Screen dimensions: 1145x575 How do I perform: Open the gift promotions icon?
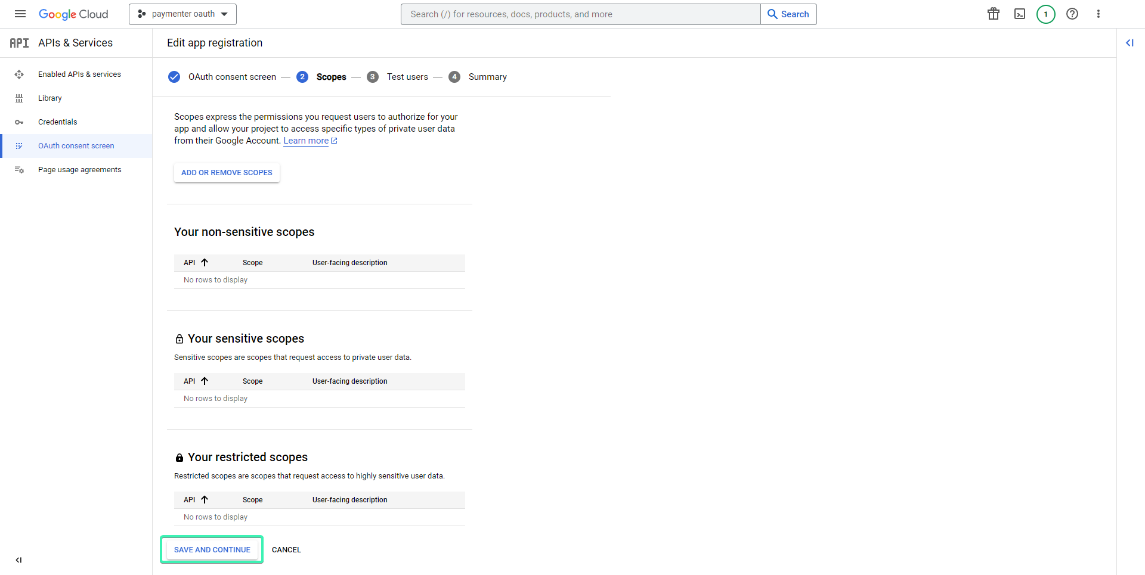pos(993,14)
